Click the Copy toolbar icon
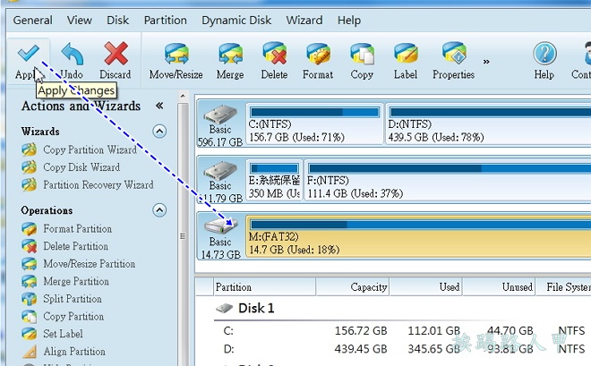Image resolution: width=591 pixels, height=366 pixels. 362,54
